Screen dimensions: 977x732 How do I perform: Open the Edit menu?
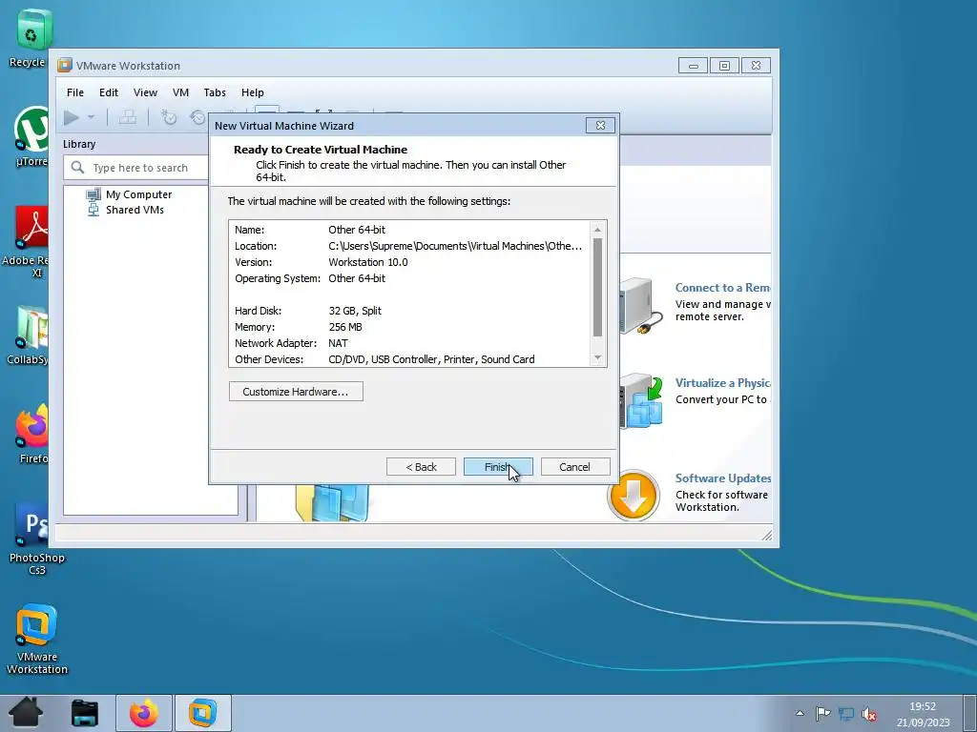pyautogui.click(x=109, y=92)
